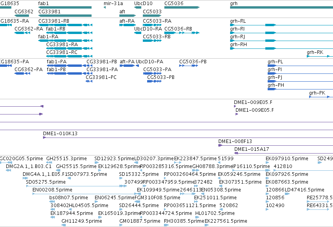
Task: Click protein UbcD10-PA
Action: (x=137, y=66)
